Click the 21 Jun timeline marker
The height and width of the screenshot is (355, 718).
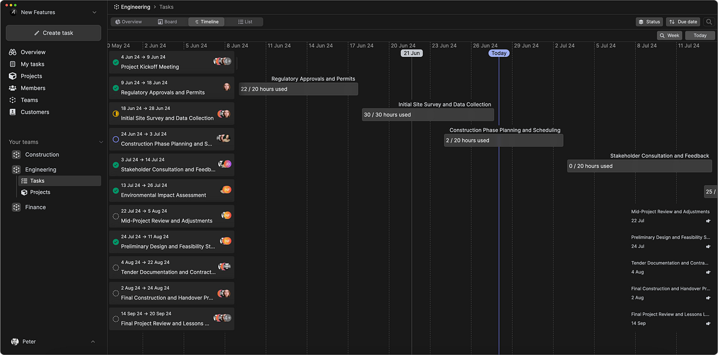pos(412,53)
